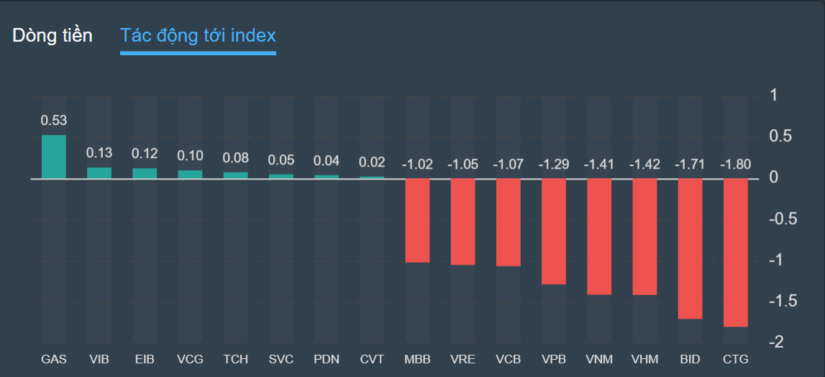Switch to the Dòng tiền tab
Image resolution: width=825 pixels, height=377 pixels.
[53, 35]
